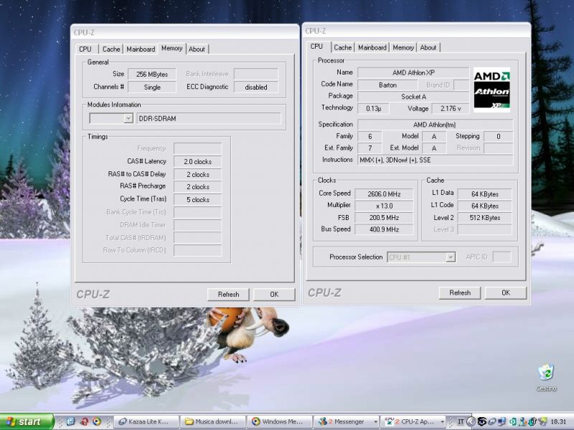Open the Windows Start menu
574x430 pixels.
point(27,421)
